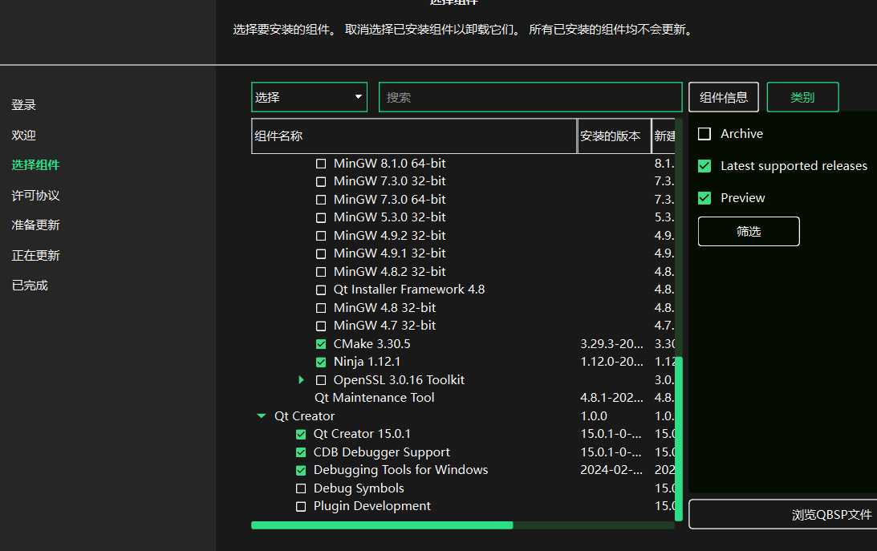The image size is (877, 551).
Task: Focus the 搜索 search field
Action: coord(530,97)
